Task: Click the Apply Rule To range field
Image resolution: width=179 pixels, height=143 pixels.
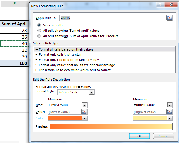Action: click(x=113, y=18)
